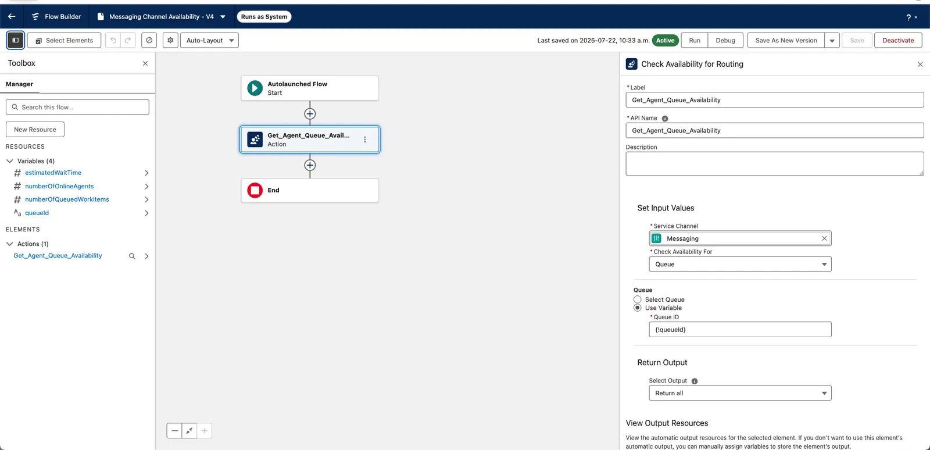This screenshot has width=930, height=450.
Task: Zoom in the canvas
Action: (x=205, y=431)
